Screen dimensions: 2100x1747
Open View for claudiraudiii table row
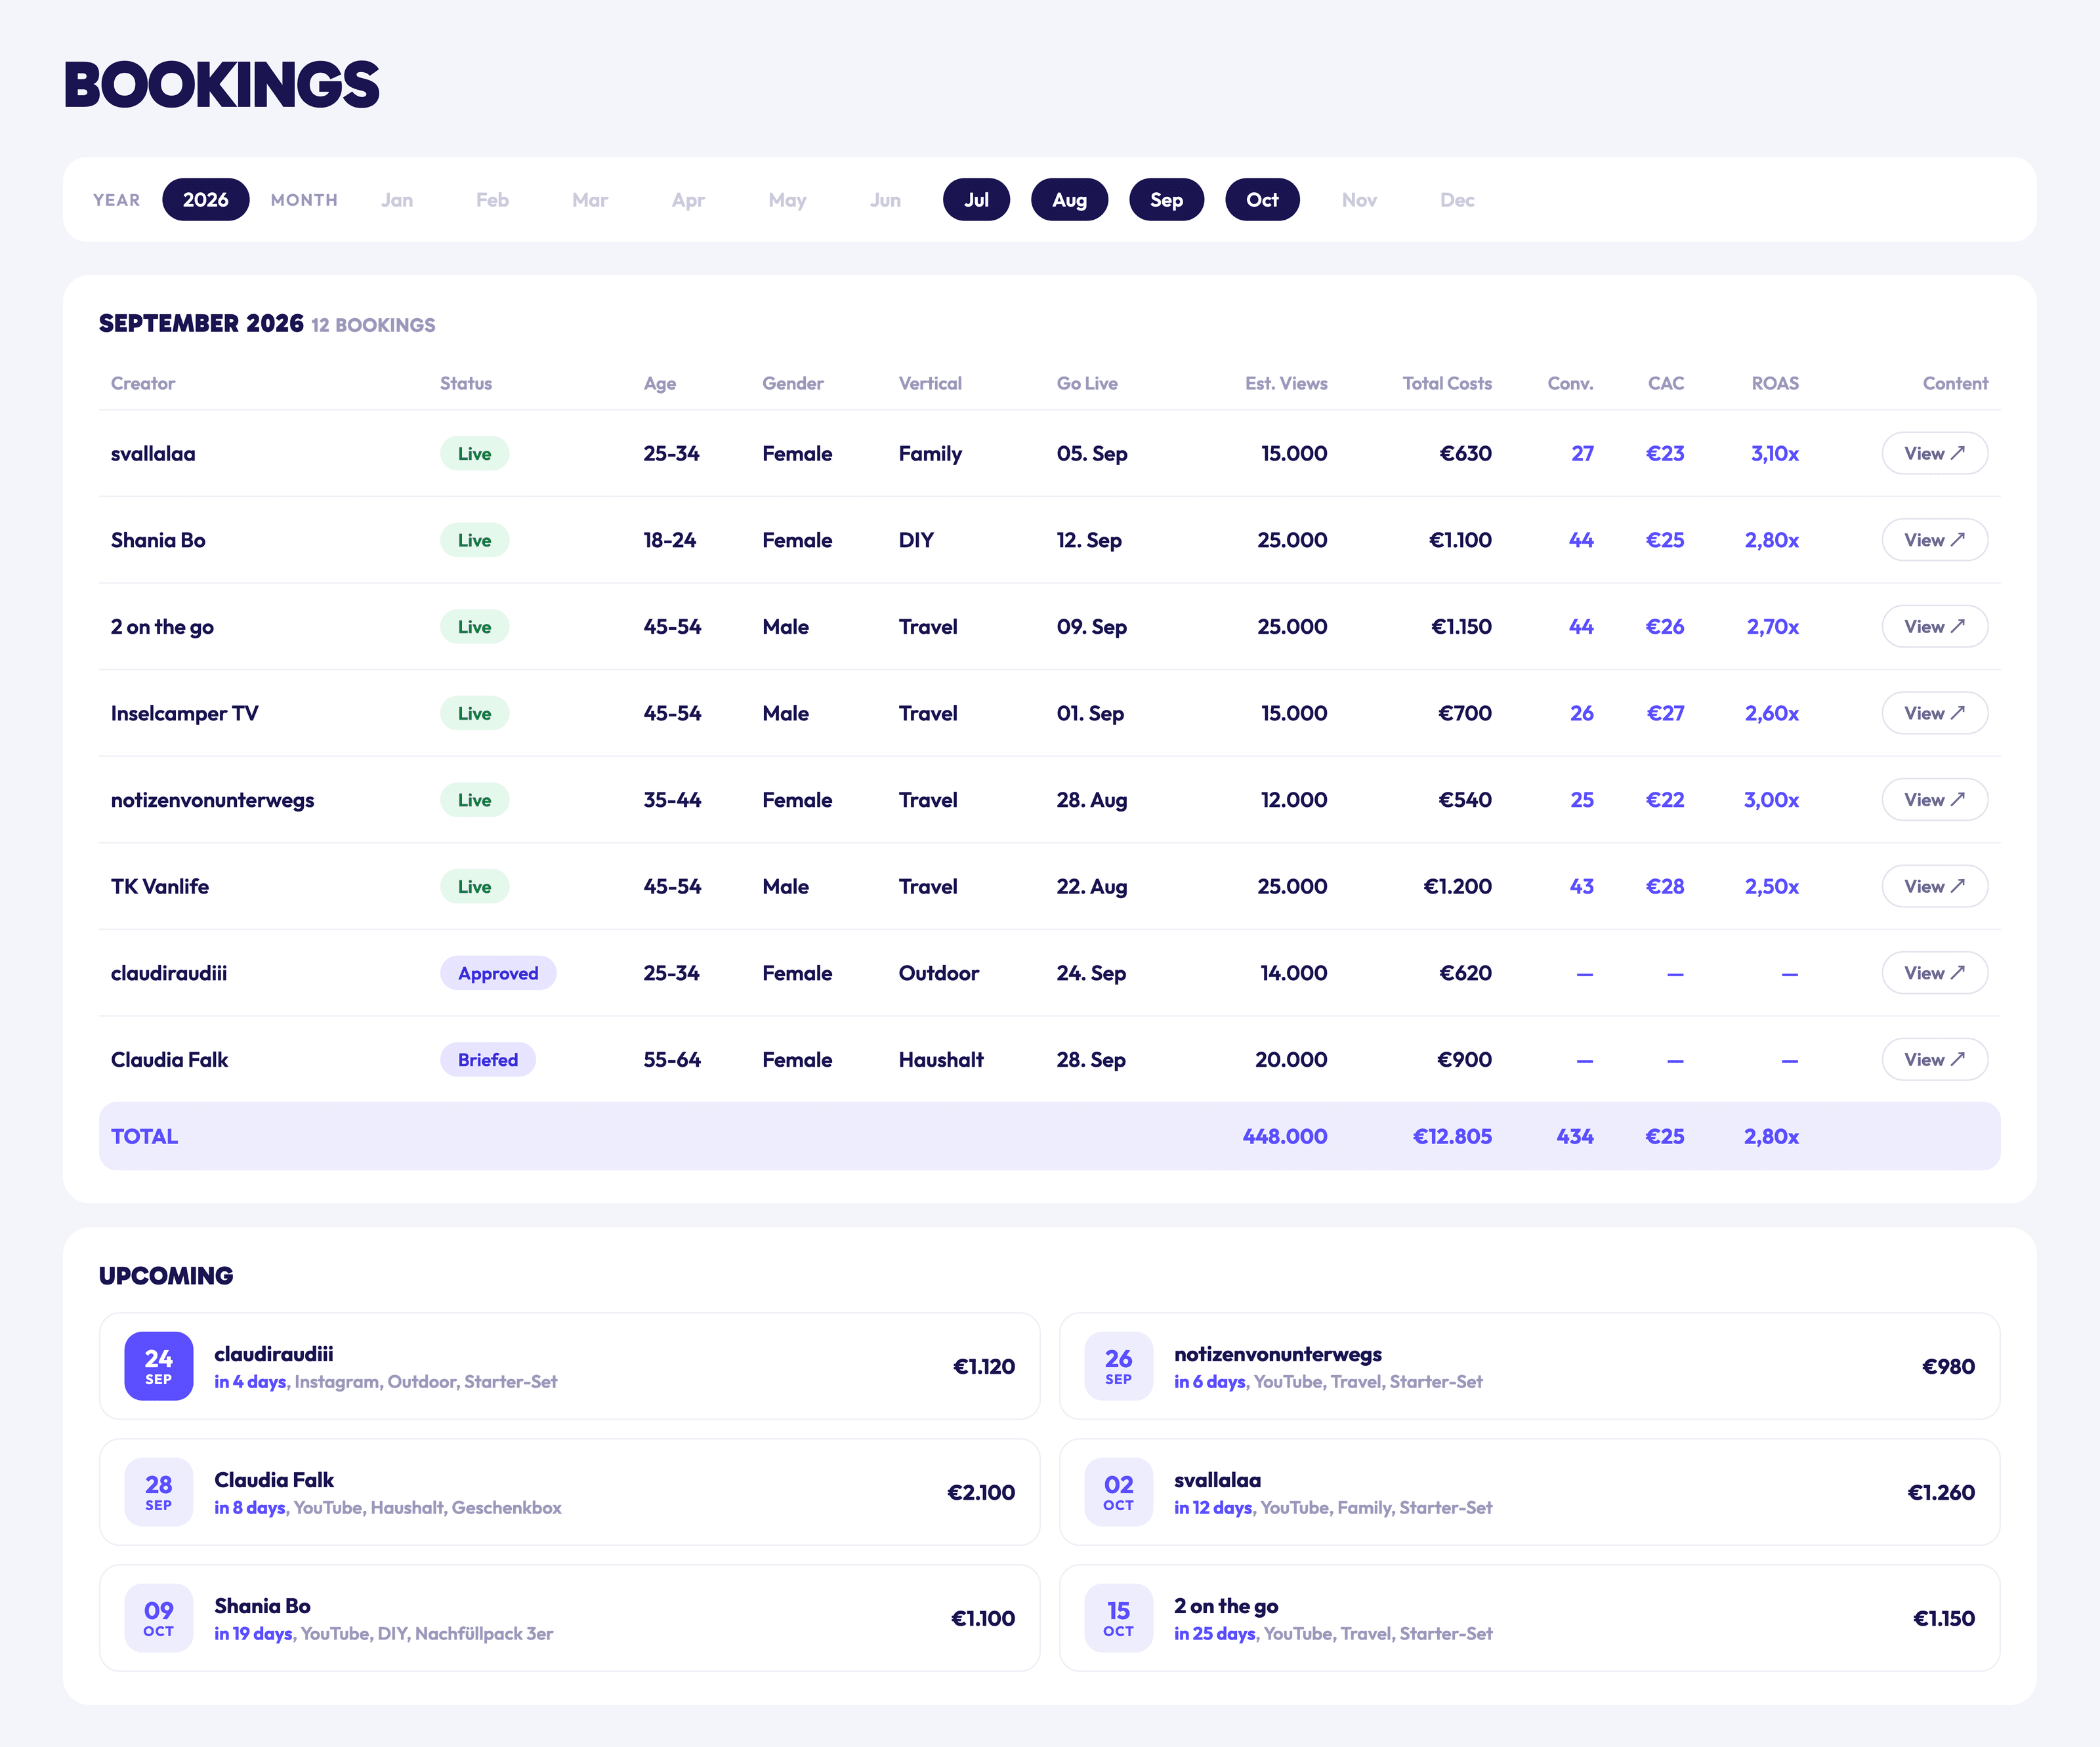(x=1934, y=974)
